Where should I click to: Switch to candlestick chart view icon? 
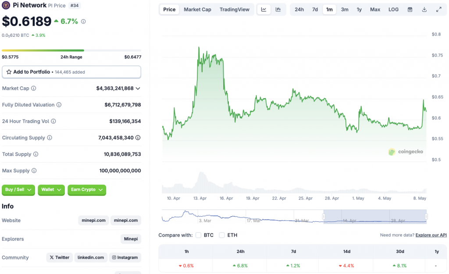pyautogui.click(x=278, y=10)
